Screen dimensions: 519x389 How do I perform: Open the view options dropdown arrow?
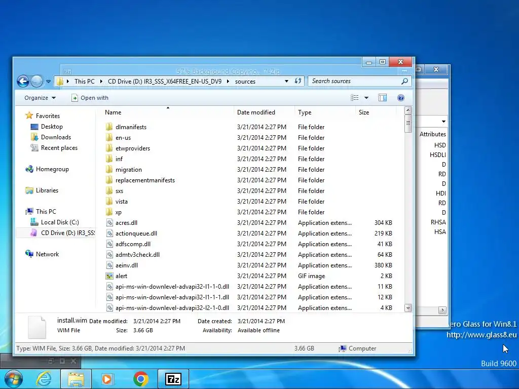[366, 98]
